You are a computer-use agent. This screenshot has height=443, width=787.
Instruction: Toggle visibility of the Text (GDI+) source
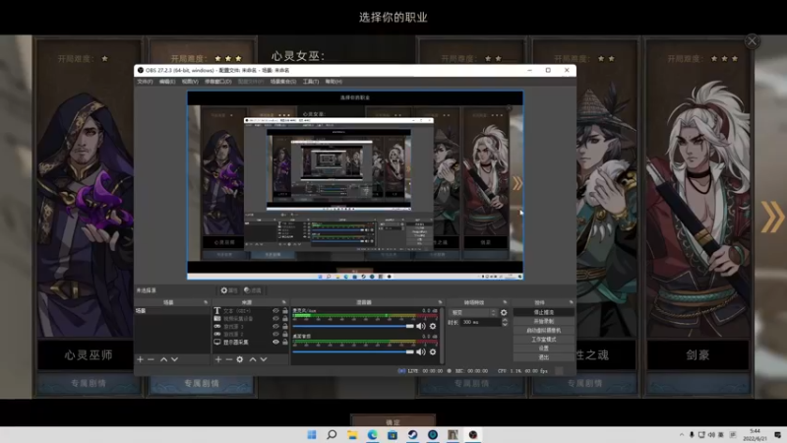tap(275, 311)
